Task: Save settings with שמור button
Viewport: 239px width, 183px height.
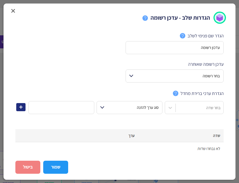Action: pyautogui.click(x=56, y=167)
